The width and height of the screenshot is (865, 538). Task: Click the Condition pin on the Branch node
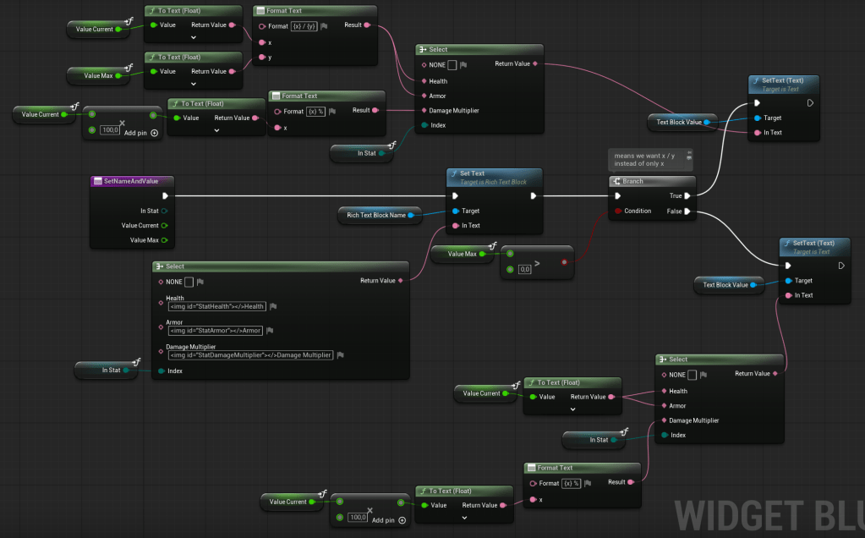[x=618, y=211]
